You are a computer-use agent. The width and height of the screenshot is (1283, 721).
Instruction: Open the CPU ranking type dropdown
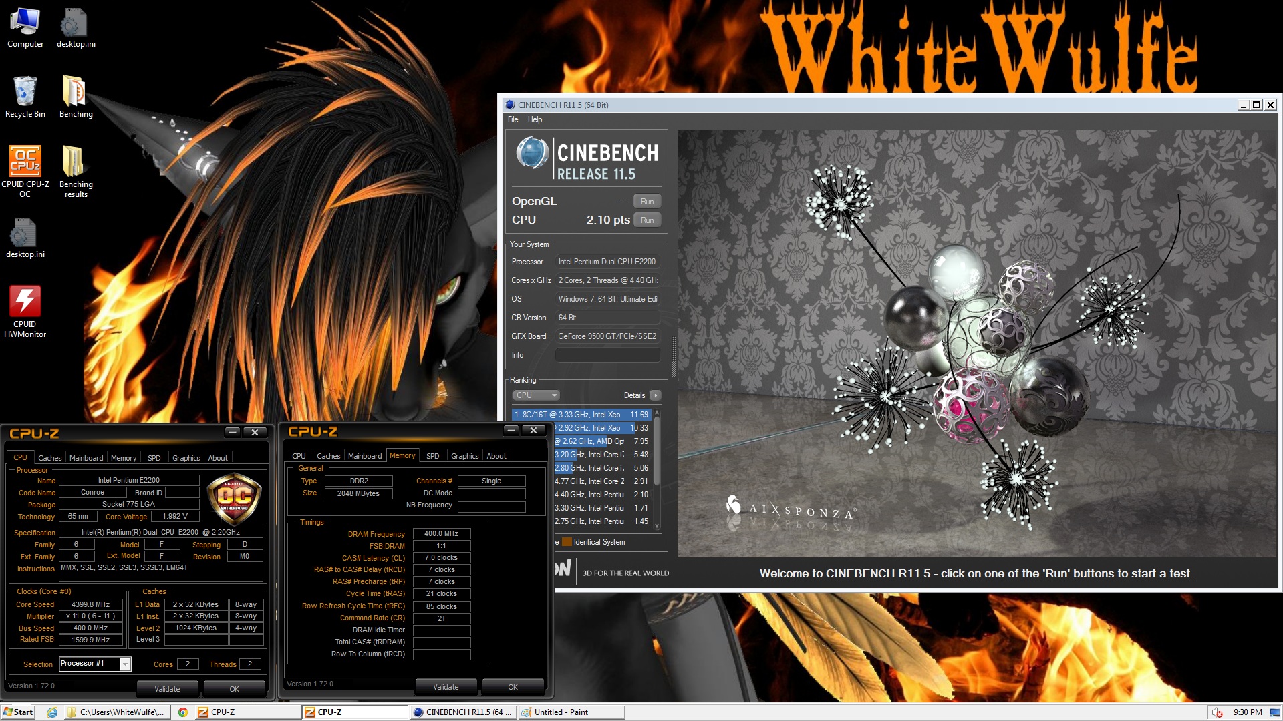[x=536, y=395]
